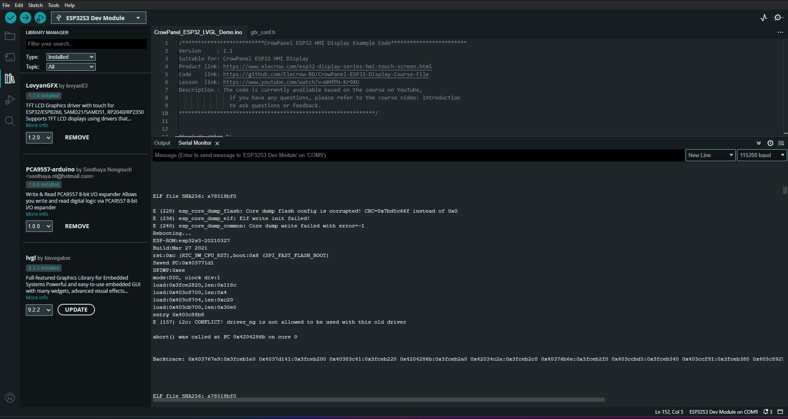Click the 8.3.3 installed badge
The width and height of the screenshot is (788, 419).
(x=44, y=268)
